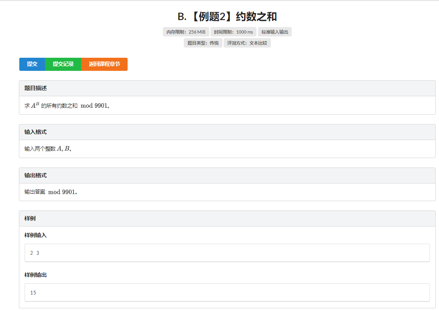The image size is (439, 310).
Task: Click the problem statement mentioning mod 9901
Action: (x=67, y=105)
